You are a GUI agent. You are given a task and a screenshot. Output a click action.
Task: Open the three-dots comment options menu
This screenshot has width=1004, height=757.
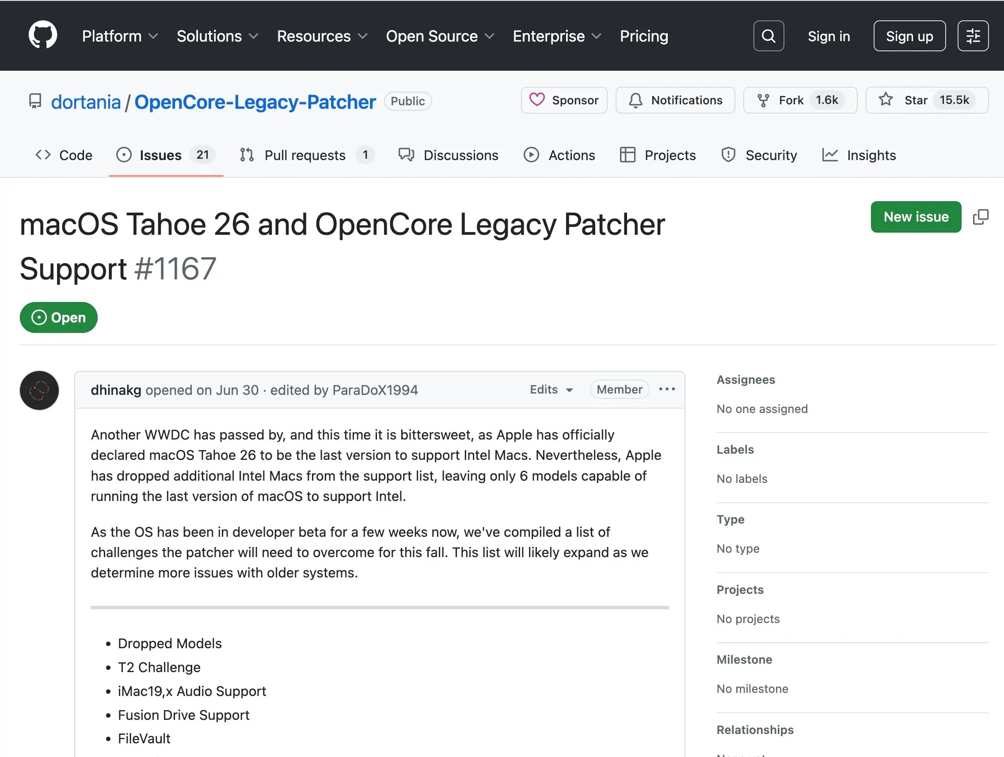pyautogui.click(x=666, y=389)
